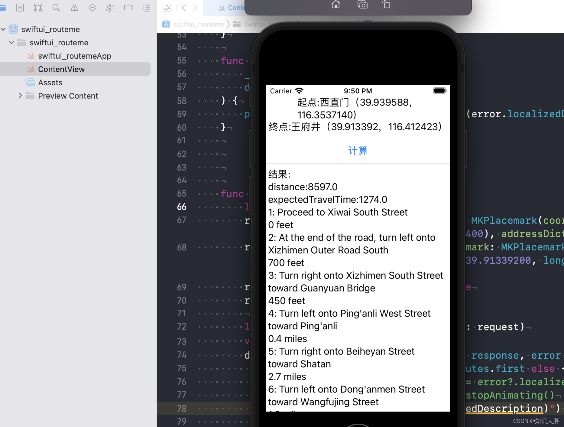Viewport: 564px width, 427px height.
Task: Open the related items grid icon
Action: point(167,8)
